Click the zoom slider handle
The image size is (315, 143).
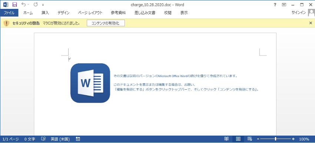click(275, 139)
